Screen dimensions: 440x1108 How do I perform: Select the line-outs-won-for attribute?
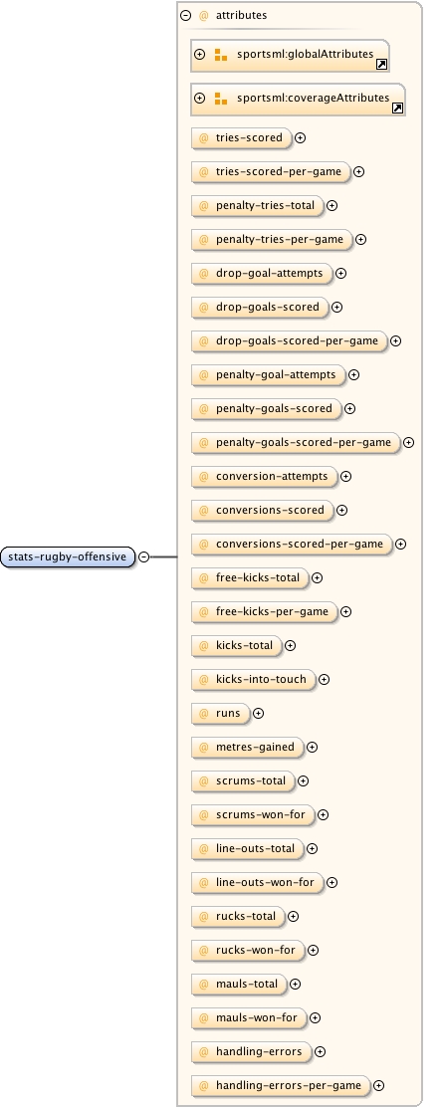pos(258,883)
